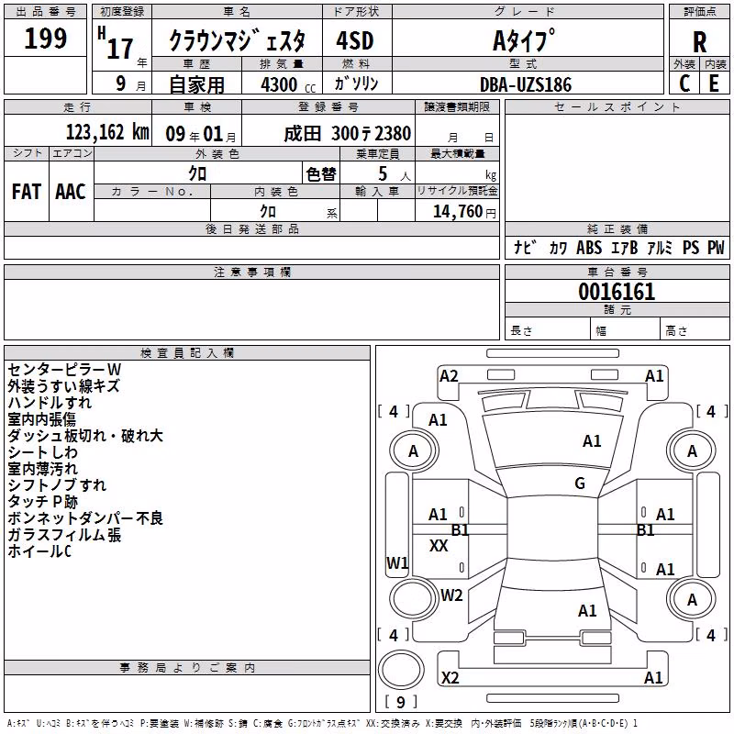Click the note ボンネットダンパー不良
734x734 pixels.
(85, 518)
